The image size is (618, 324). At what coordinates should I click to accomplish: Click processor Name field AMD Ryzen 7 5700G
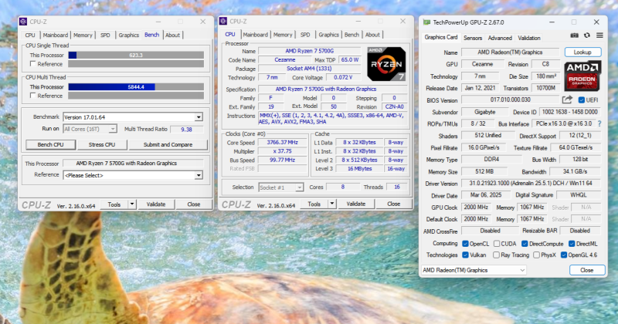[x=310, y=51]
